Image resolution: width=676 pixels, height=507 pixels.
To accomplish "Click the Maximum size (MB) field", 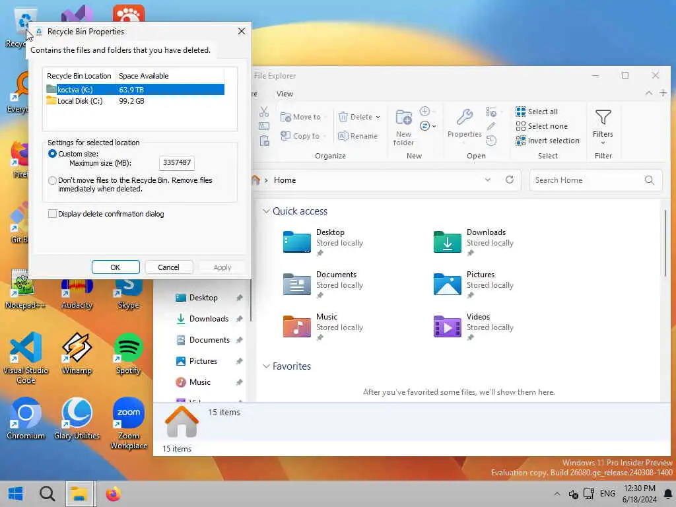I will [x=177, y=162].
